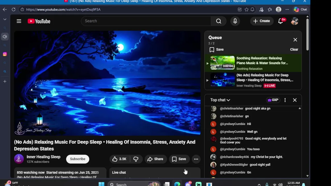Image resolution: width=331 pixels, height=186 pixels.
Task: Close the Queue panel
Action: (x=295, y=40)
